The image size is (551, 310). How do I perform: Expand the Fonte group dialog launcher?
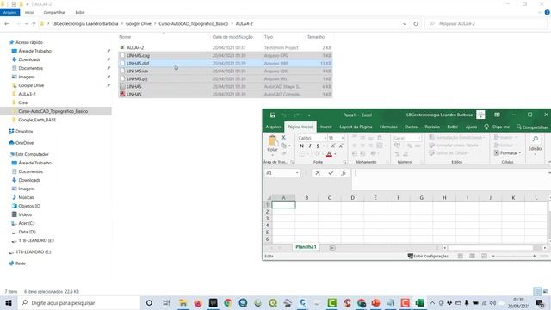(x=344, y=162)
